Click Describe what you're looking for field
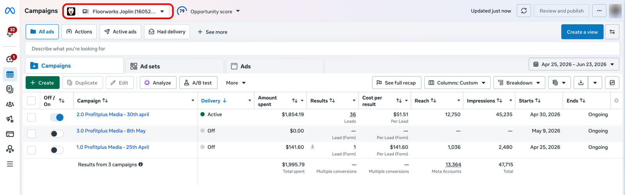The width and height of the screenshot is (625, 195). click(322, 49)
